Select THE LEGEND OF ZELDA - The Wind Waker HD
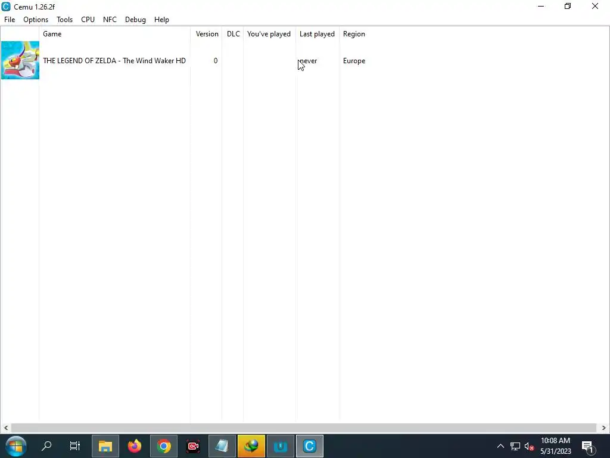 click(x=114, y=61)
